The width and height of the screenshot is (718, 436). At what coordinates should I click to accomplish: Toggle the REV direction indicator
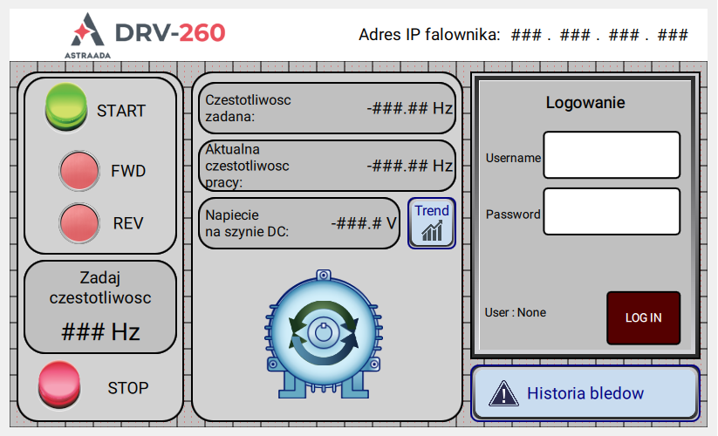(x=79, y=223)
